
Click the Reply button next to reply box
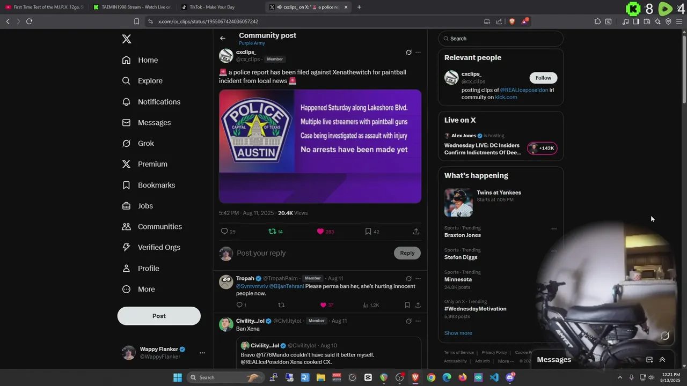tap(407, 253)
